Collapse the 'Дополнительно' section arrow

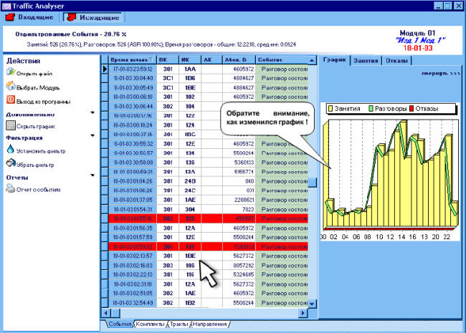[92, 113]
